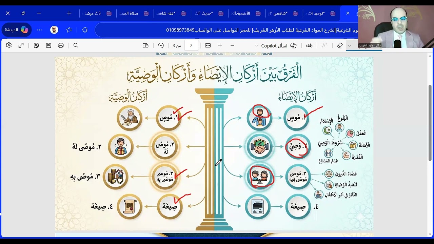
Task: Save the PDF with floppy icon
Action: [48, 45]
